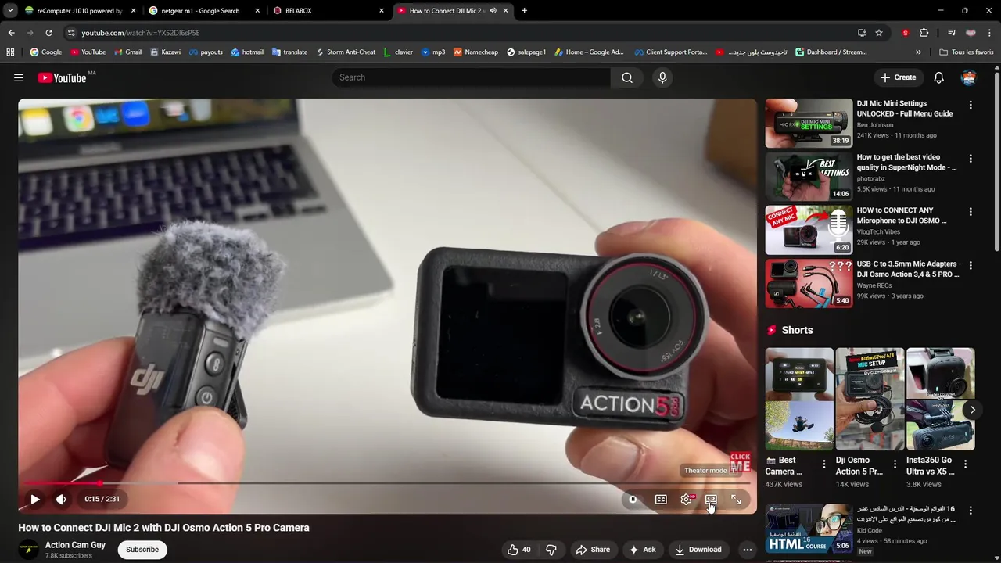Viewport: 1001px width, 563px height.
Task: Open options for DJI Mic Mini Settings video
Action: click(x=971, y=105)
